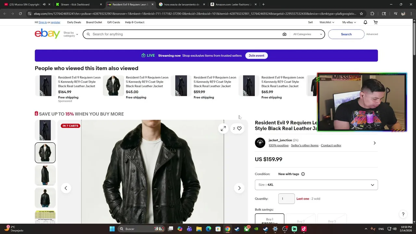Open Windows Start menu

click(112, 229)
